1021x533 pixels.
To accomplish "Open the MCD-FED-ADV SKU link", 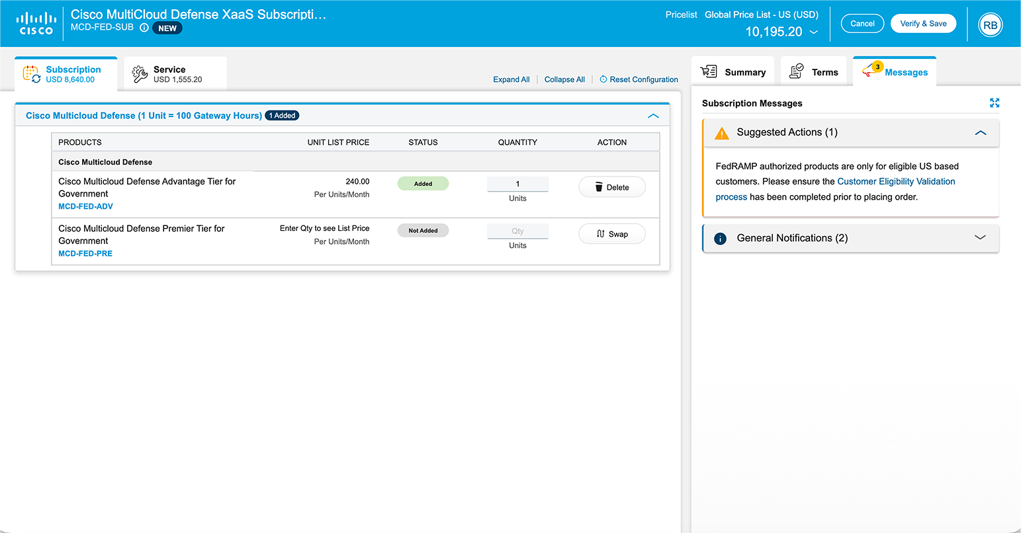I will point(85,206).
